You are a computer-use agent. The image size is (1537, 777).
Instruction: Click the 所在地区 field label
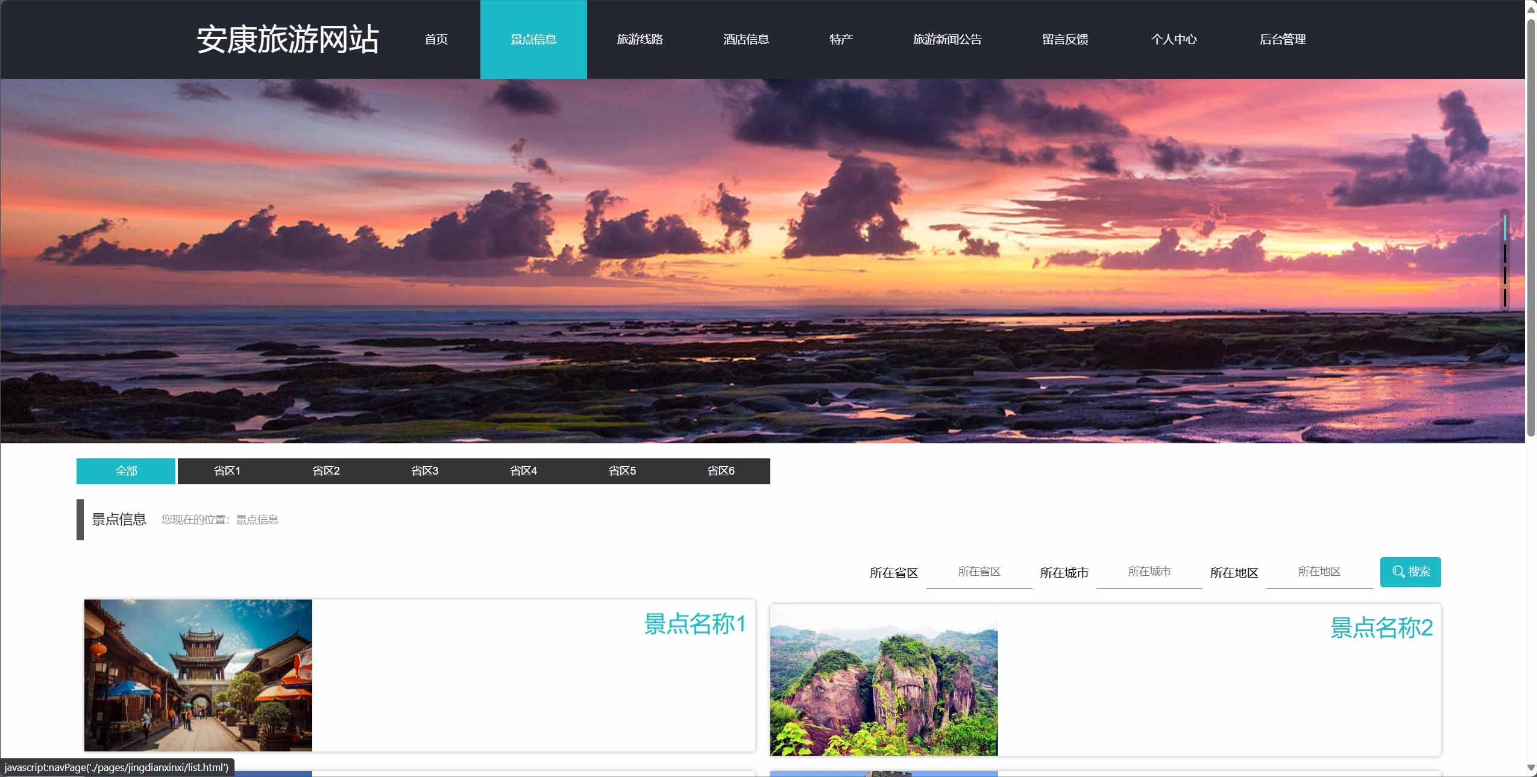1234,573
